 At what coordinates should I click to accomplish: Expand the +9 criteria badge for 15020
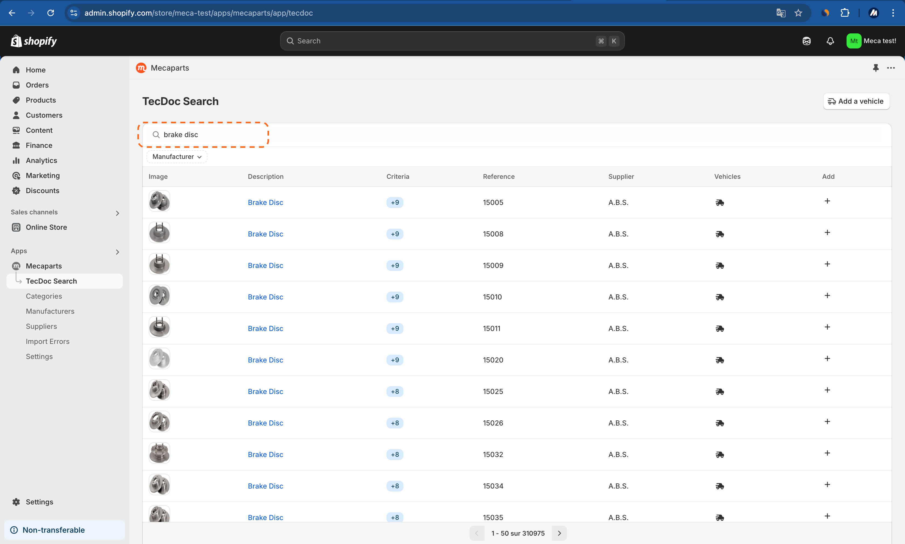tap(395, 360)
